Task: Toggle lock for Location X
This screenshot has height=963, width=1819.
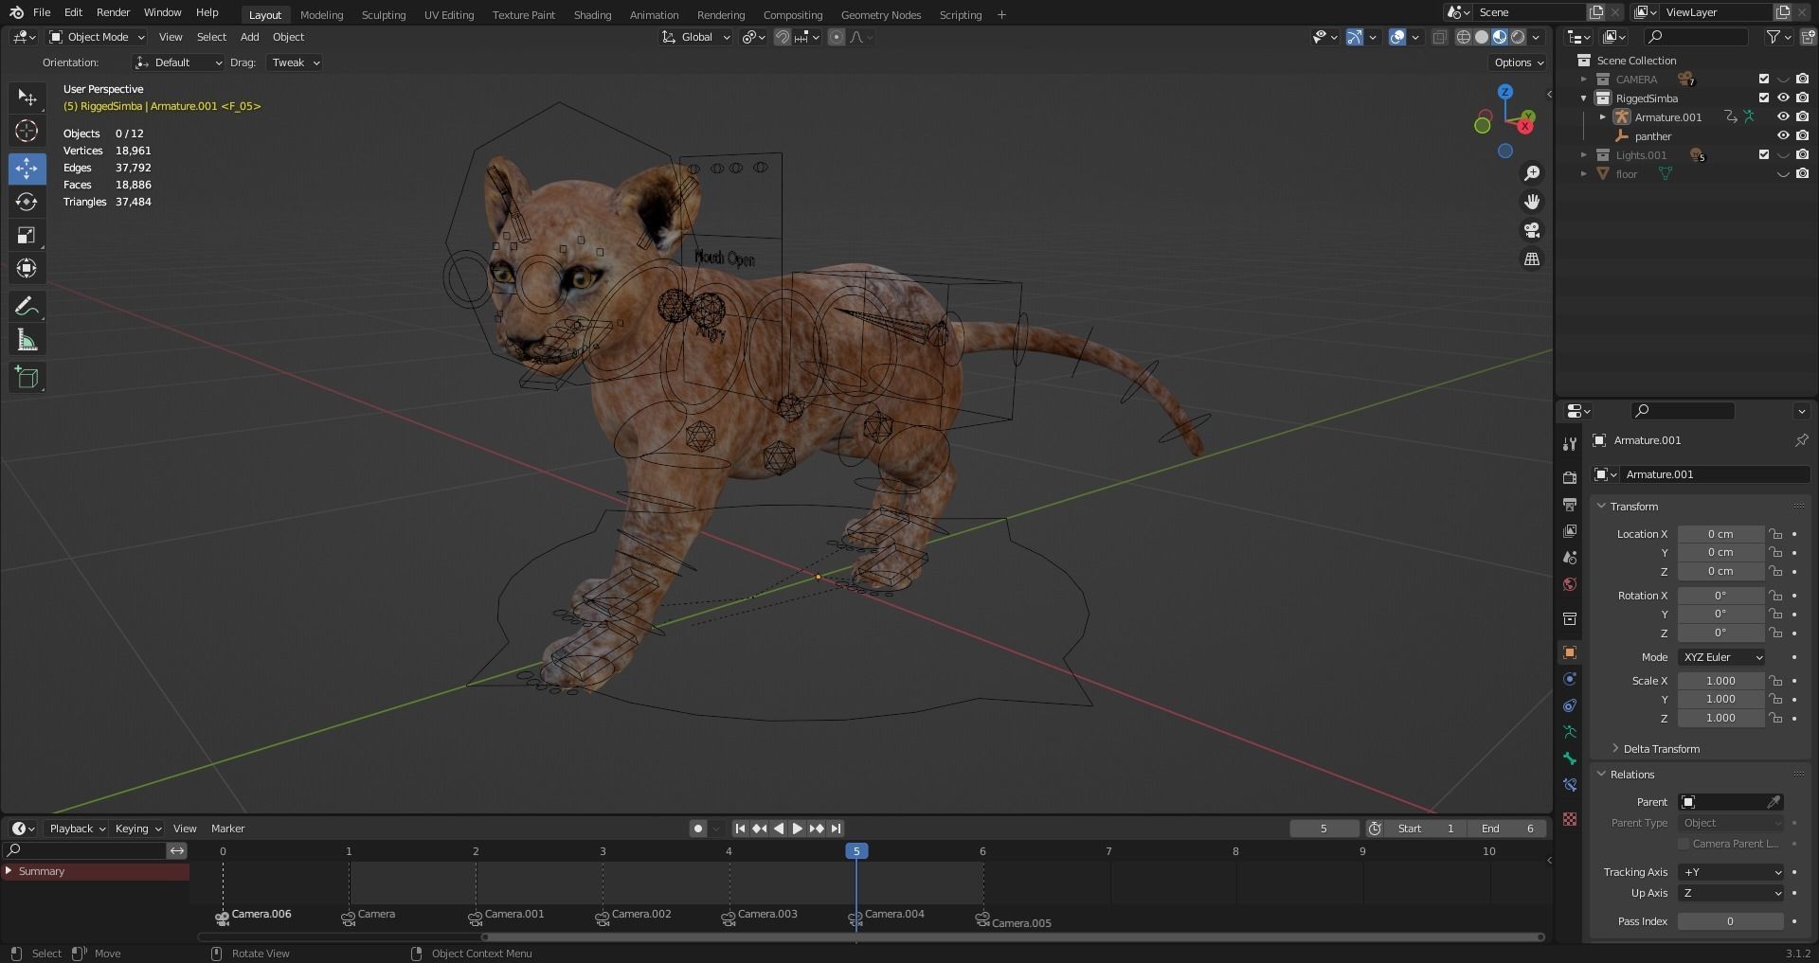Action: point(1776,534)
